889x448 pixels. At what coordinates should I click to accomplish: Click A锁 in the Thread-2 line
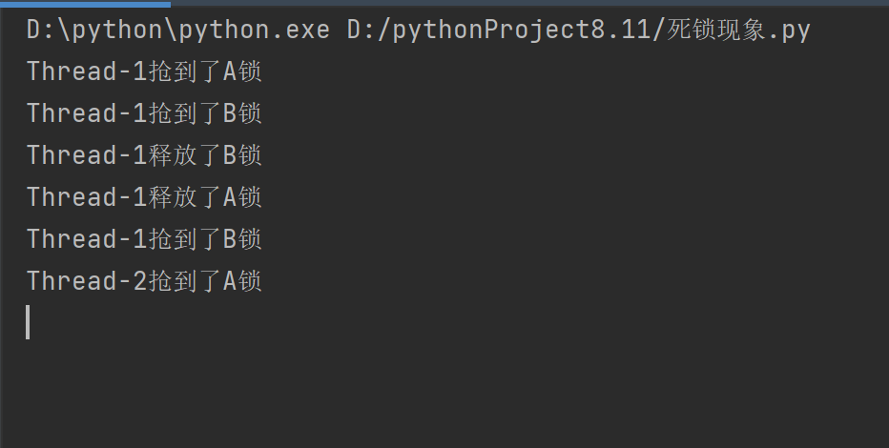(242, 281)
